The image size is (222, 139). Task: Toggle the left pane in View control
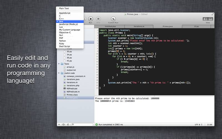pos(206,19)
